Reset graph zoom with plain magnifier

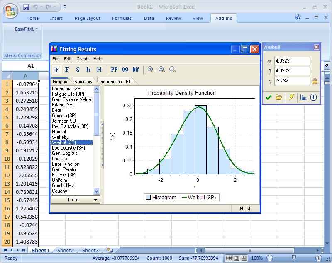point(172,70)
